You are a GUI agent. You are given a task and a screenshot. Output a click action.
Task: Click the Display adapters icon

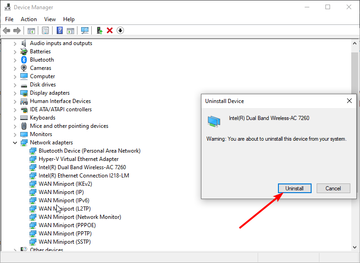24,93
